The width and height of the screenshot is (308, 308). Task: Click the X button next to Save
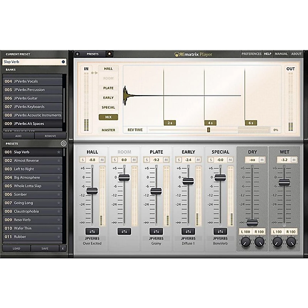62,248
